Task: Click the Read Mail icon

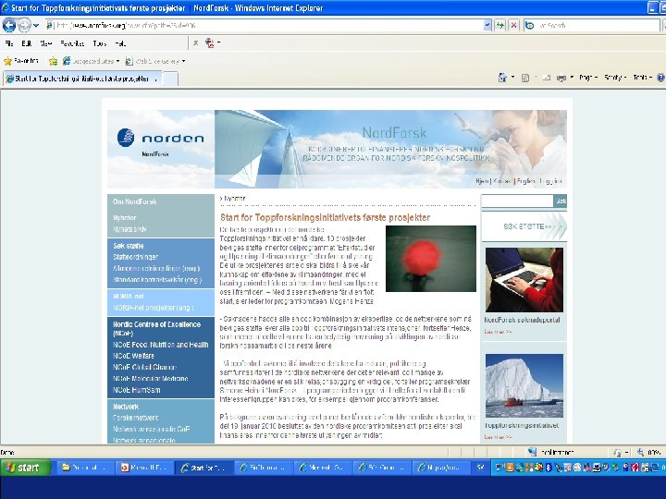Action: [547, 78]
